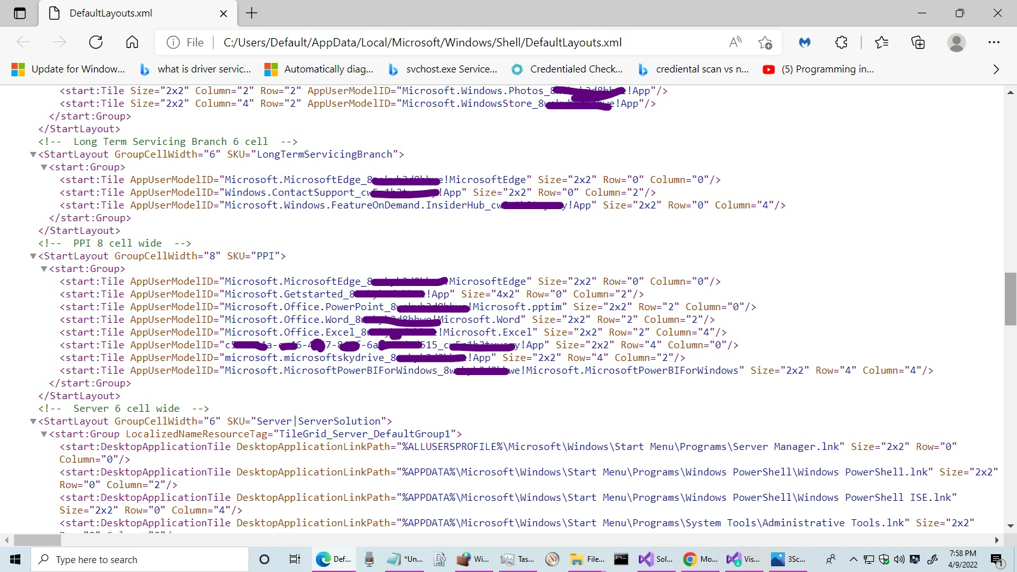
Task: Click the Server Manager.lnk tile line
Action: click(508, 453)
